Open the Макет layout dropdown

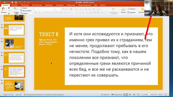(24, 8)
